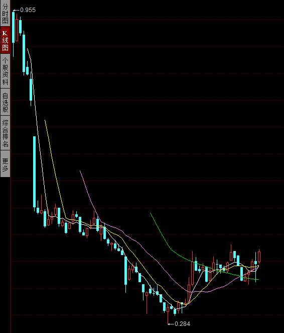The width and height of the screenshot is (284, 333).
Task: Click the 0.284 low price label
Action: pos(182,324)
